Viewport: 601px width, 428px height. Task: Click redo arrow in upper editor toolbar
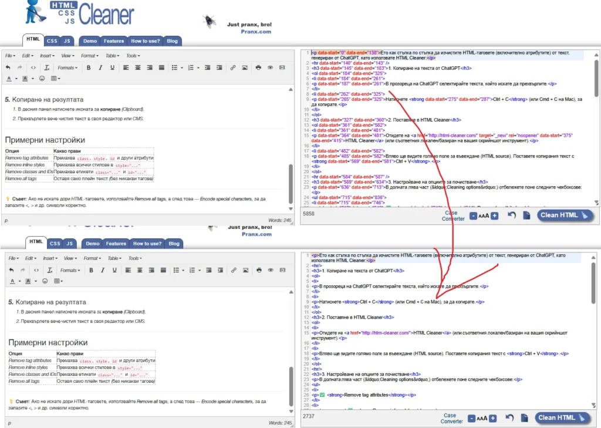pos(20,68)
